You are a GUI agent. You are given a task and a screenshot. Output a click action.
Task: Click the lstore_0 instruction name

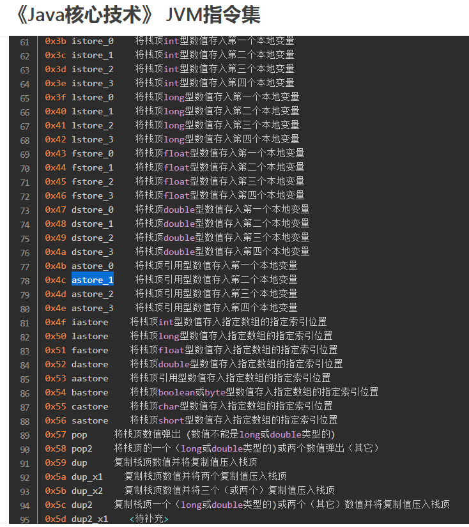click(93, 98)
